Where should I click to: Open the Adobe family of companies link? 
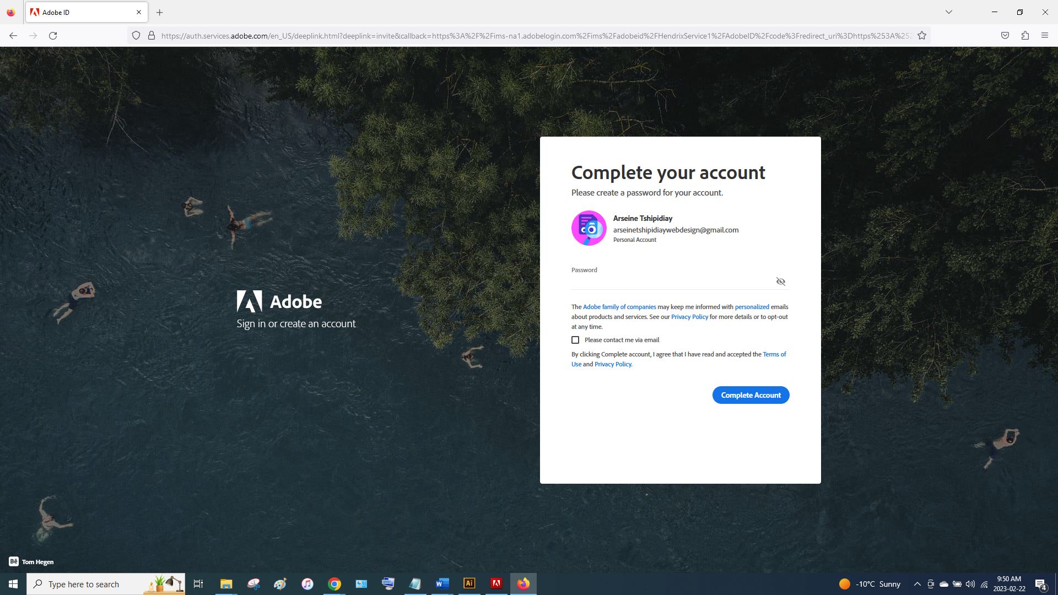click(619, 307)
